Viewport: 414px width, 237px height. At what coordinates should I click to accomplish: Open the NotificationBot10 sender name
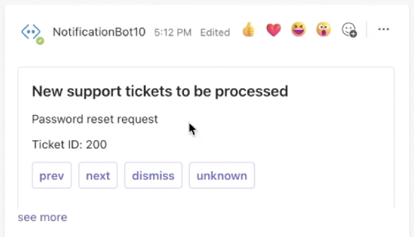pyautogui.click(x=99, y=32)
